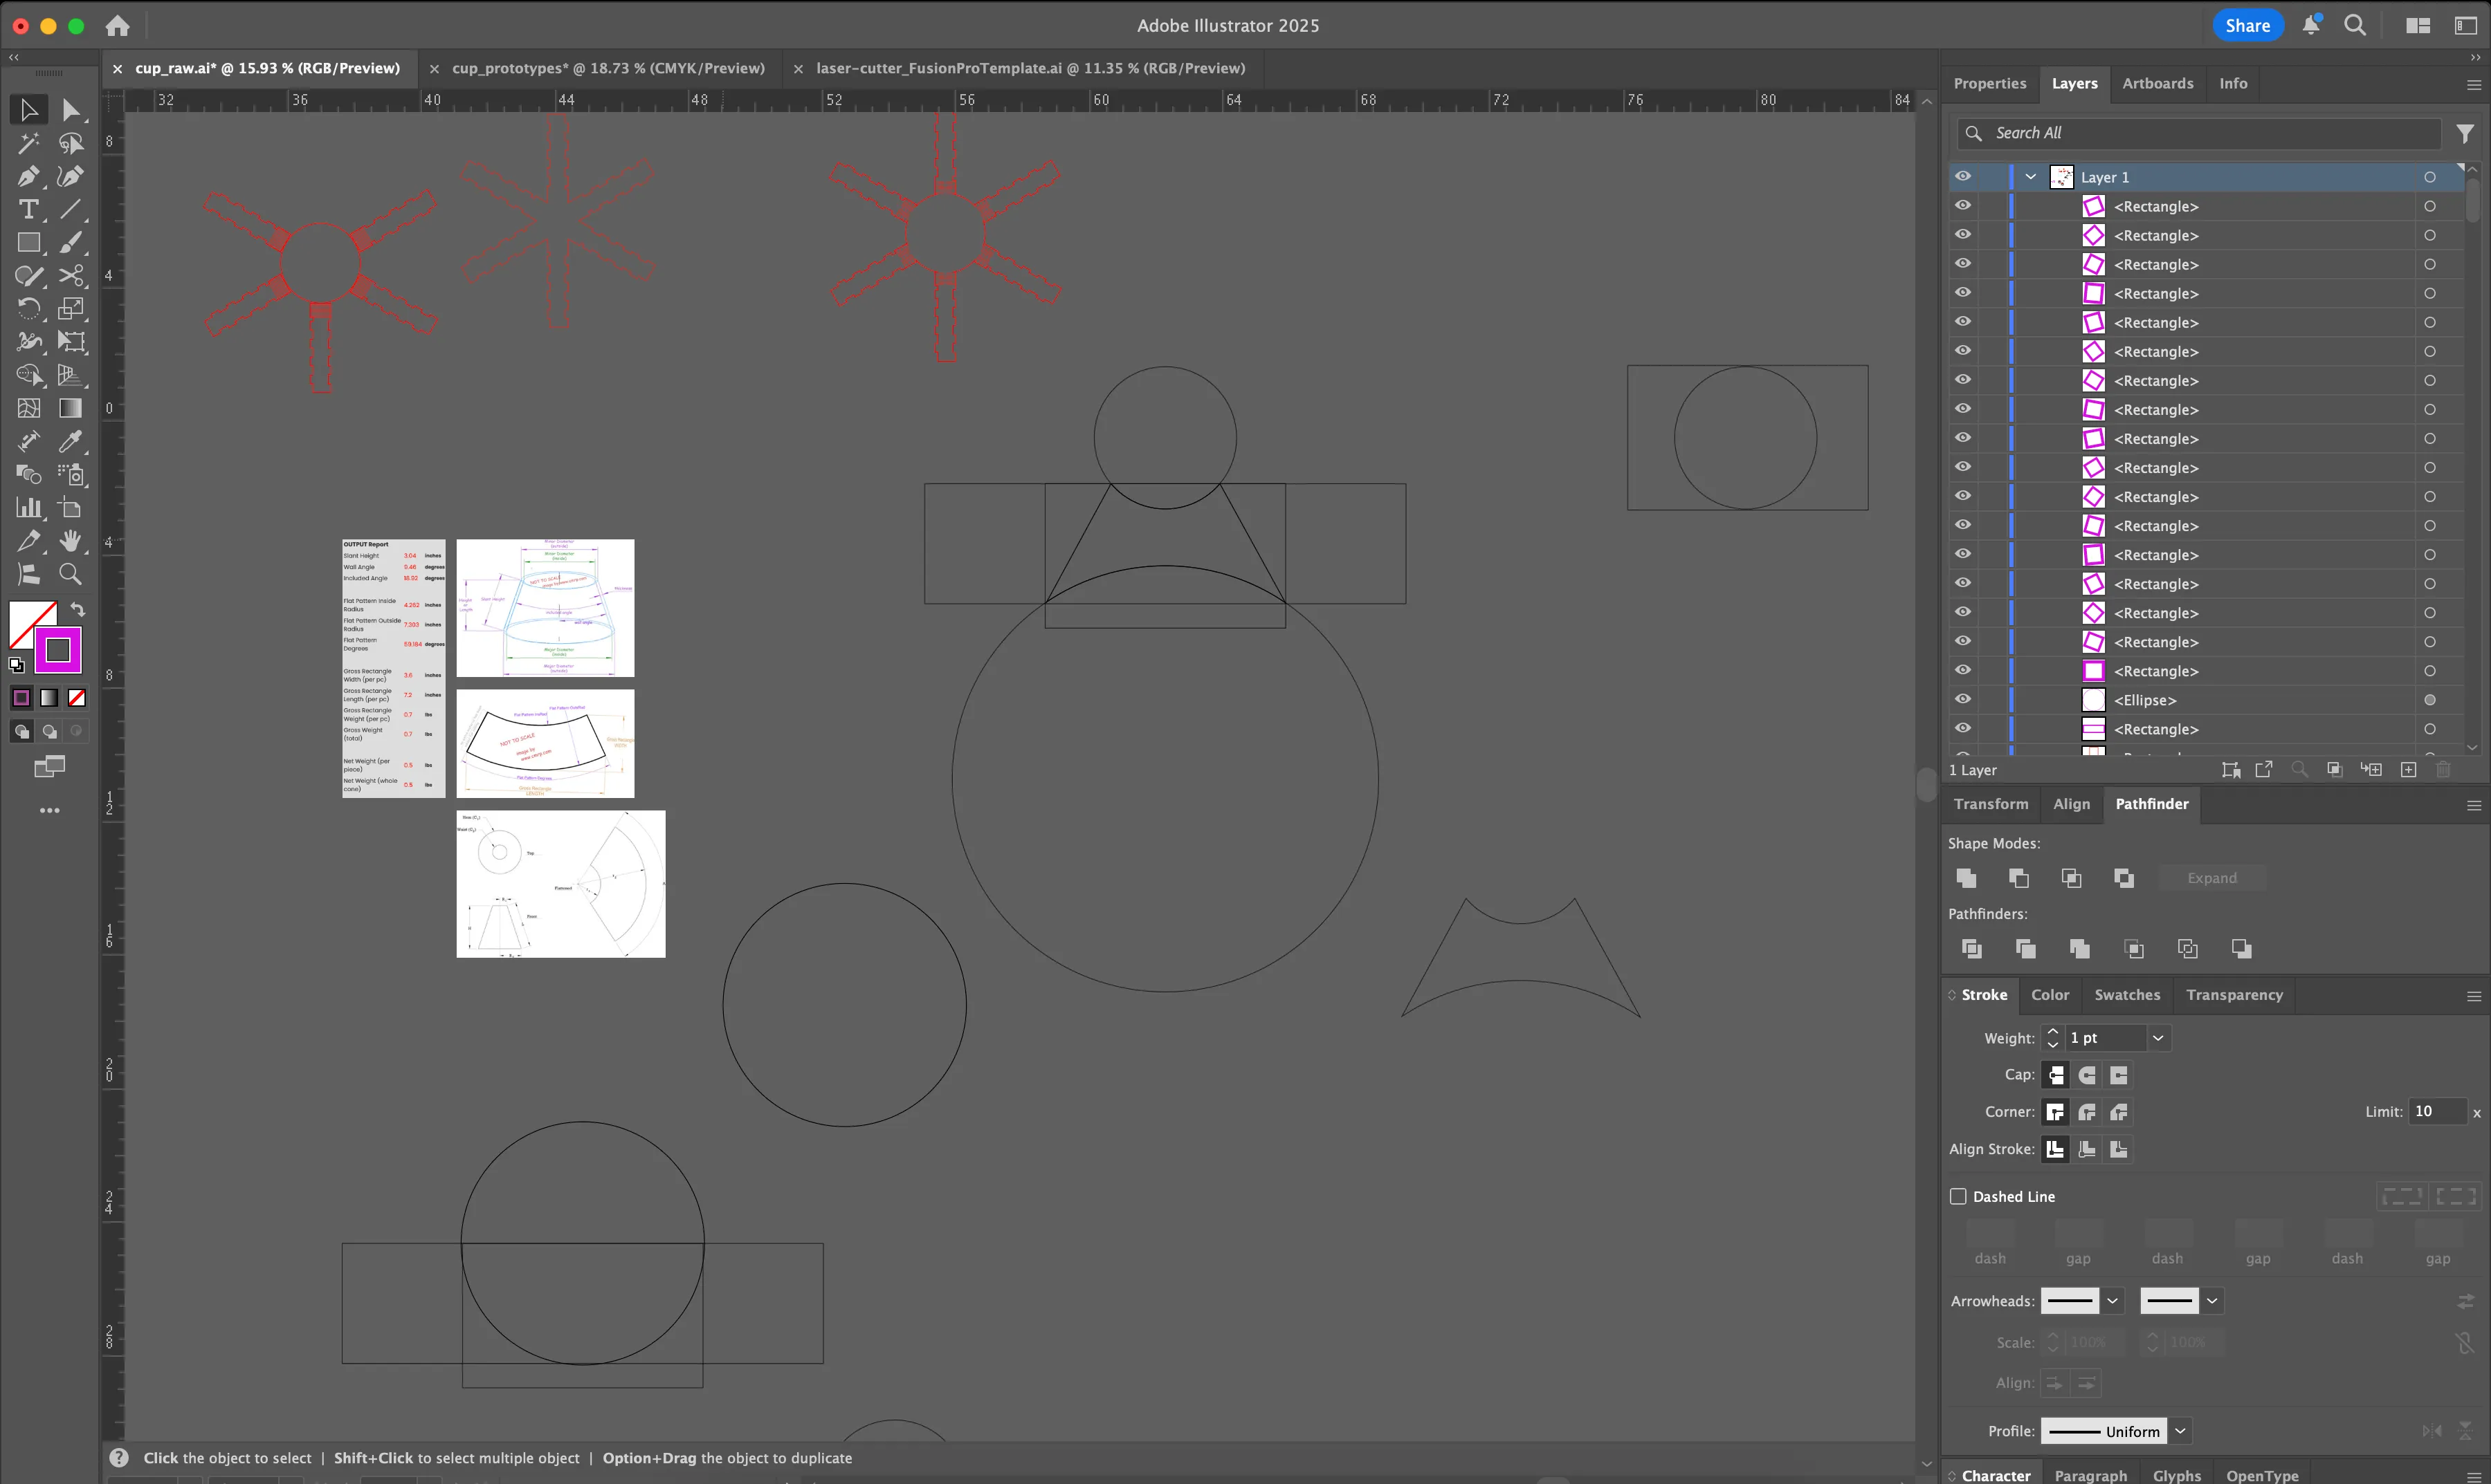This screenshot has height=1484, width=2491.
Task: Select the Pen tool
Action: click(28, 177)
